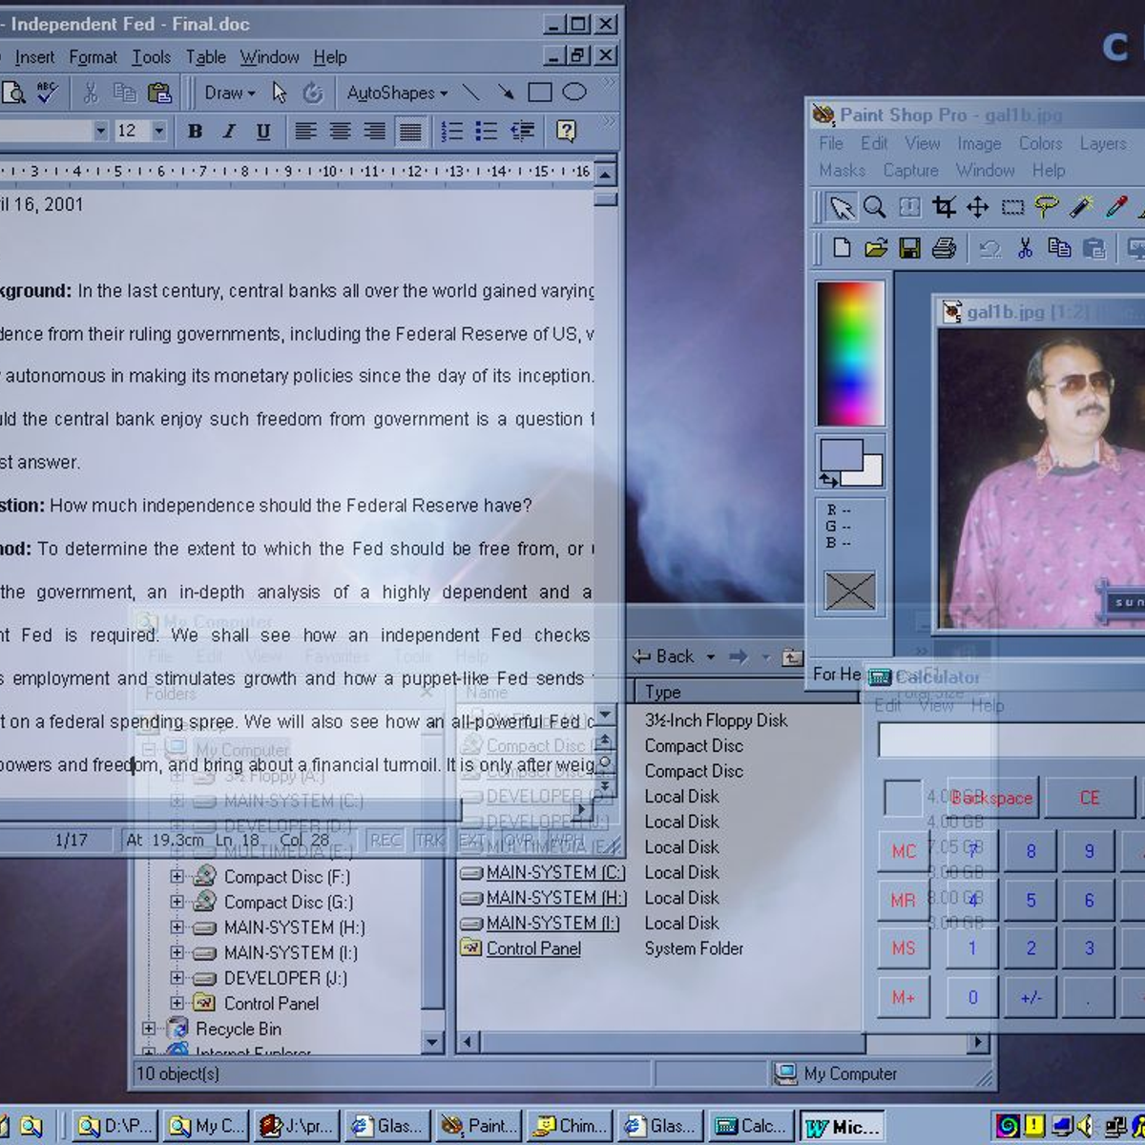Turn on numbered list in Word

(452, 131)
